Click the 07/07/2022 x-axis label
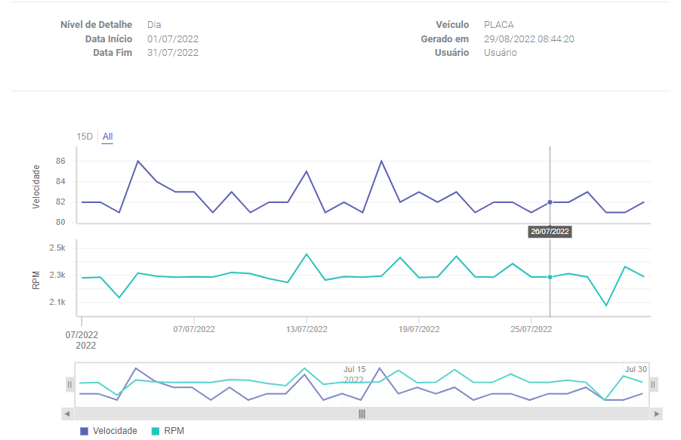 [194, 329]
